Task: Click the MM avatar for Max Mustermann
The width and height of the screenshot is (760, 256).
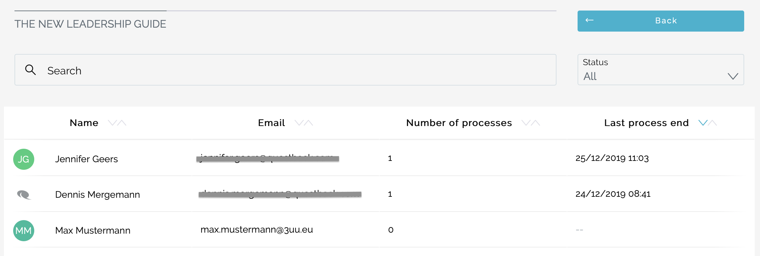Action: point(24,231)
